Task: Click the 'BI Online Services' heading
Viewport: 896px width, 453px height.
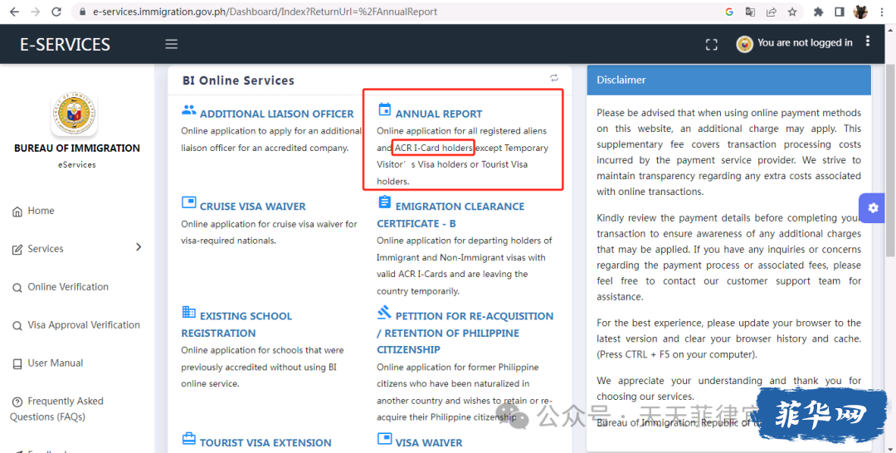Action: pyautogui.click(x=238, y=80)
